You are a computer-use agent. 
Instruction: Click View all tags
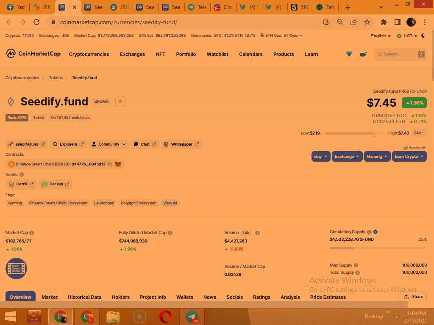(x=170, y=203)
